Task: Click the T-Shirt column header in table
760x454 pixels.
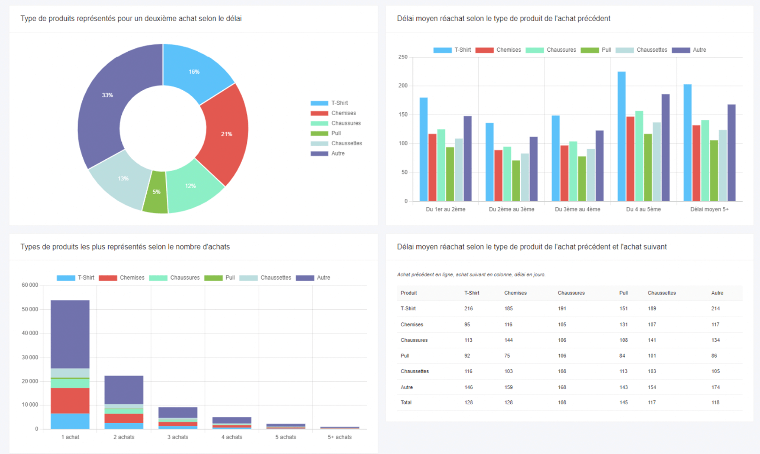Action: [472, 293]
